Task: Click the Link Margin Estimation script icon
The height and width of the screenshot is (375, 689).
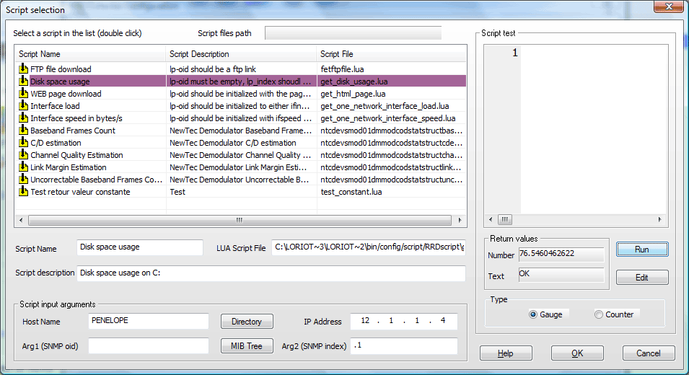Action: [x=23, y=167]
